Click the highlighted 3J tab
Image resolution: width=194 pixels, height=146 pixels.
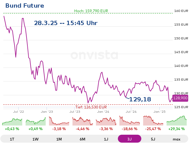(x=129, y=139)
